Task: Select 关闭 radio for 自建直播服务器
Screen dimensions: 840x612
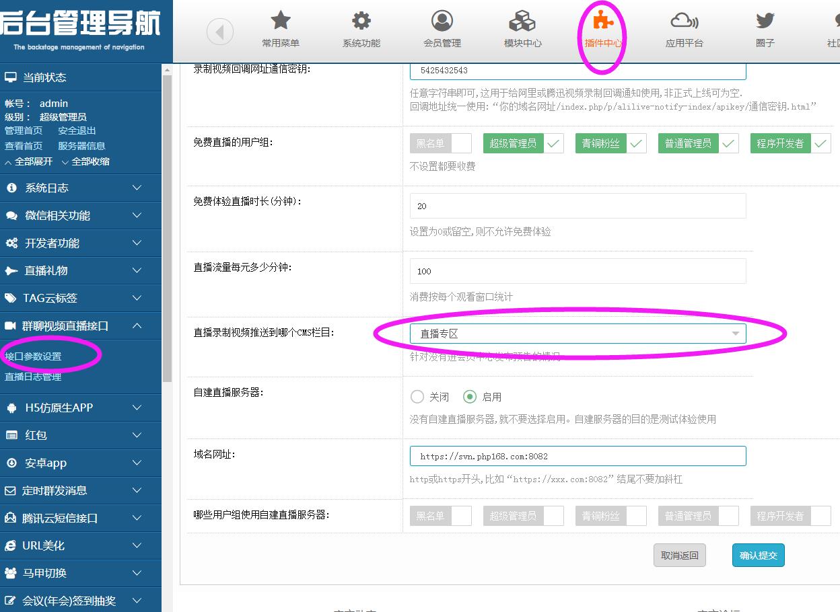Action: point(417,397)
